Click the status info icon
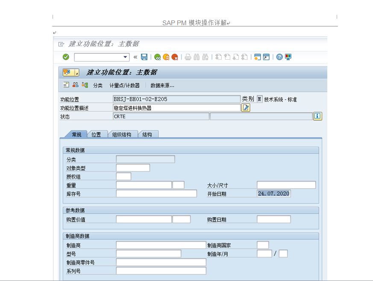The width and height of the screenshot is (373, 281). click(x=317, y=116)
